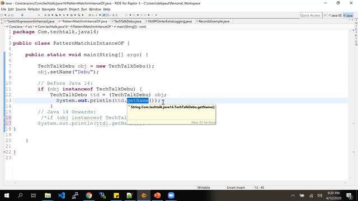Click the Open Perspective icon
Viewport: 358px width, 201px height.
click(x=325, y=16)
